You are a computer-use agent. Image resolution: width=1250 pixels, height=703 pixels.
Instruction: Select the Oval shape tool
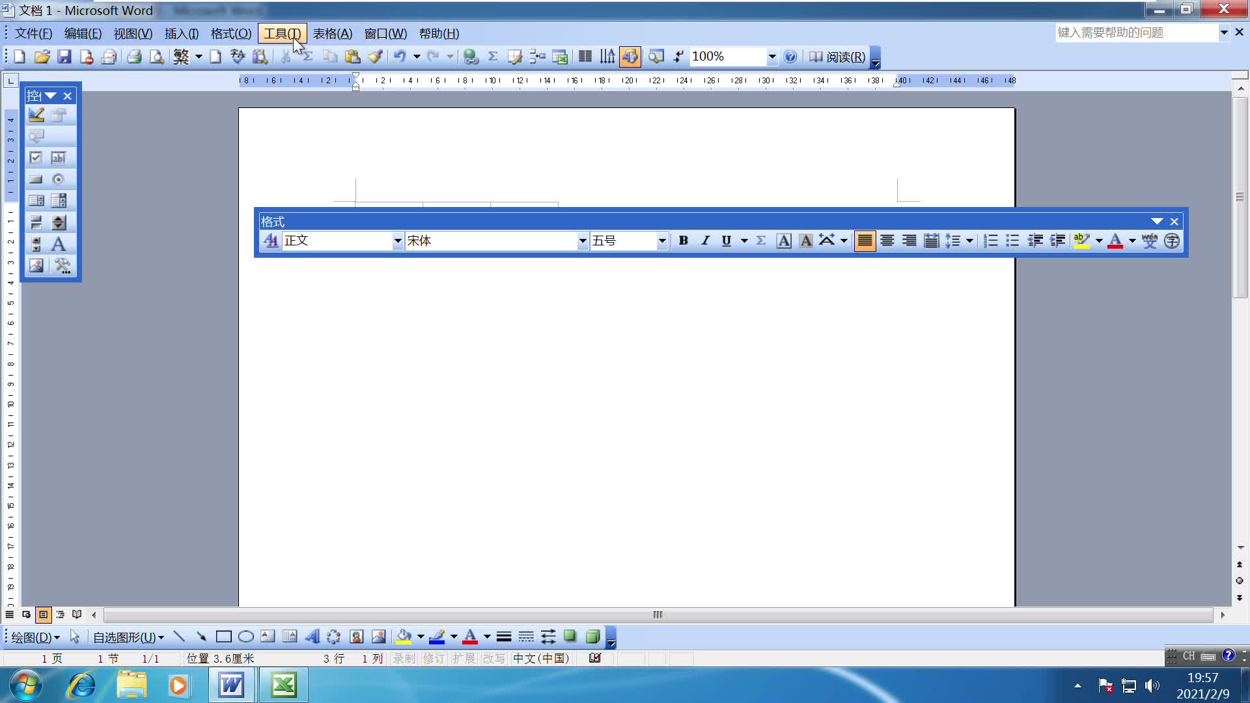pos(245,637)
